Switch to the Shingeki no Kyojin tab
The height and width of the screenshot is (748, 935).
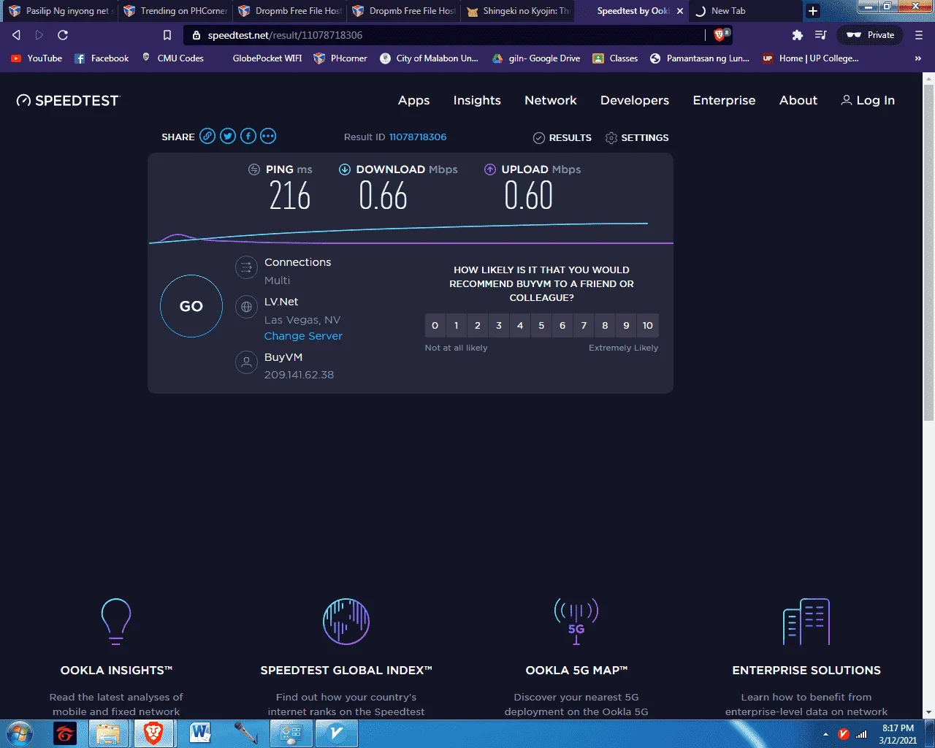(518, 11)
